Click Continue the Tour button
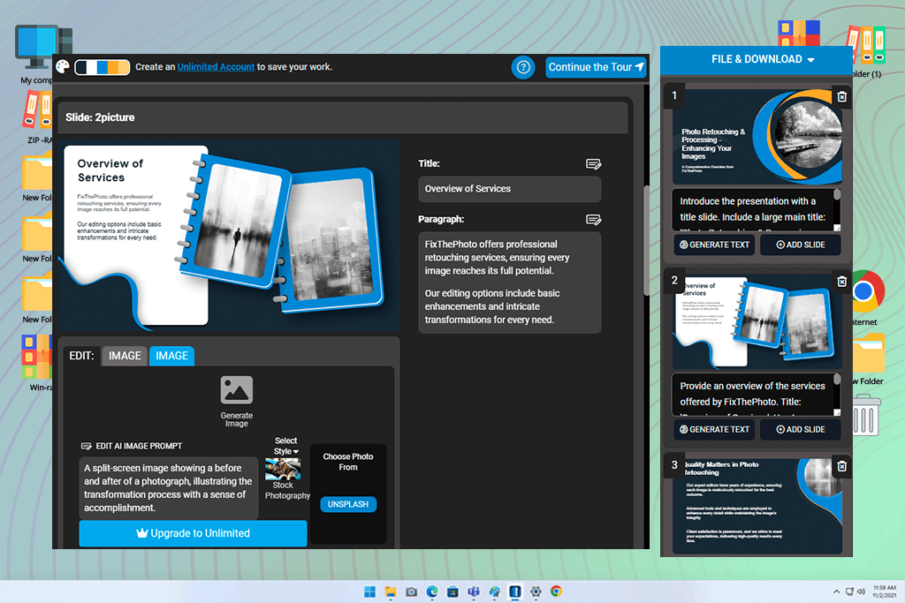The width and height of the screenshot is (905, 603). (x=595, y=67)
